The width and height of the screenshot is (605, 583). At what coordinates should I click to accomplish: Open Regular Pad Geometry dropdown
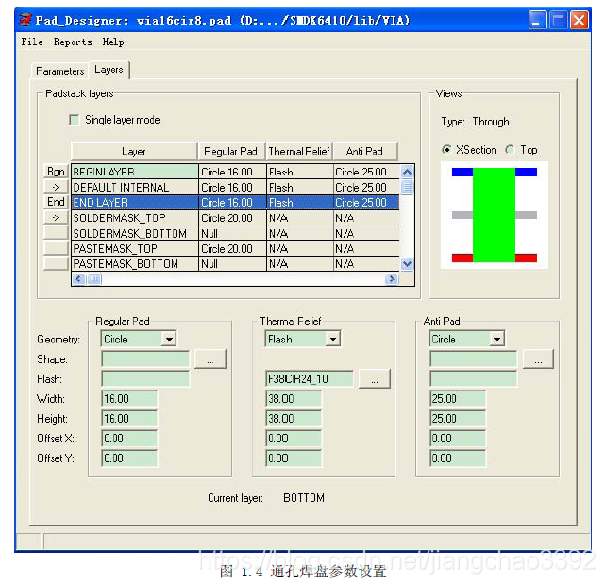tap(169, 339)
